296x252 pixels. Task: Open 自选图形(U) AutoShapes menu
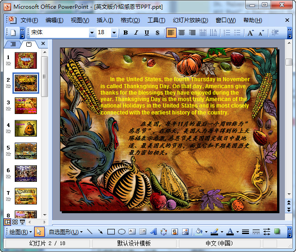(65, 232)
